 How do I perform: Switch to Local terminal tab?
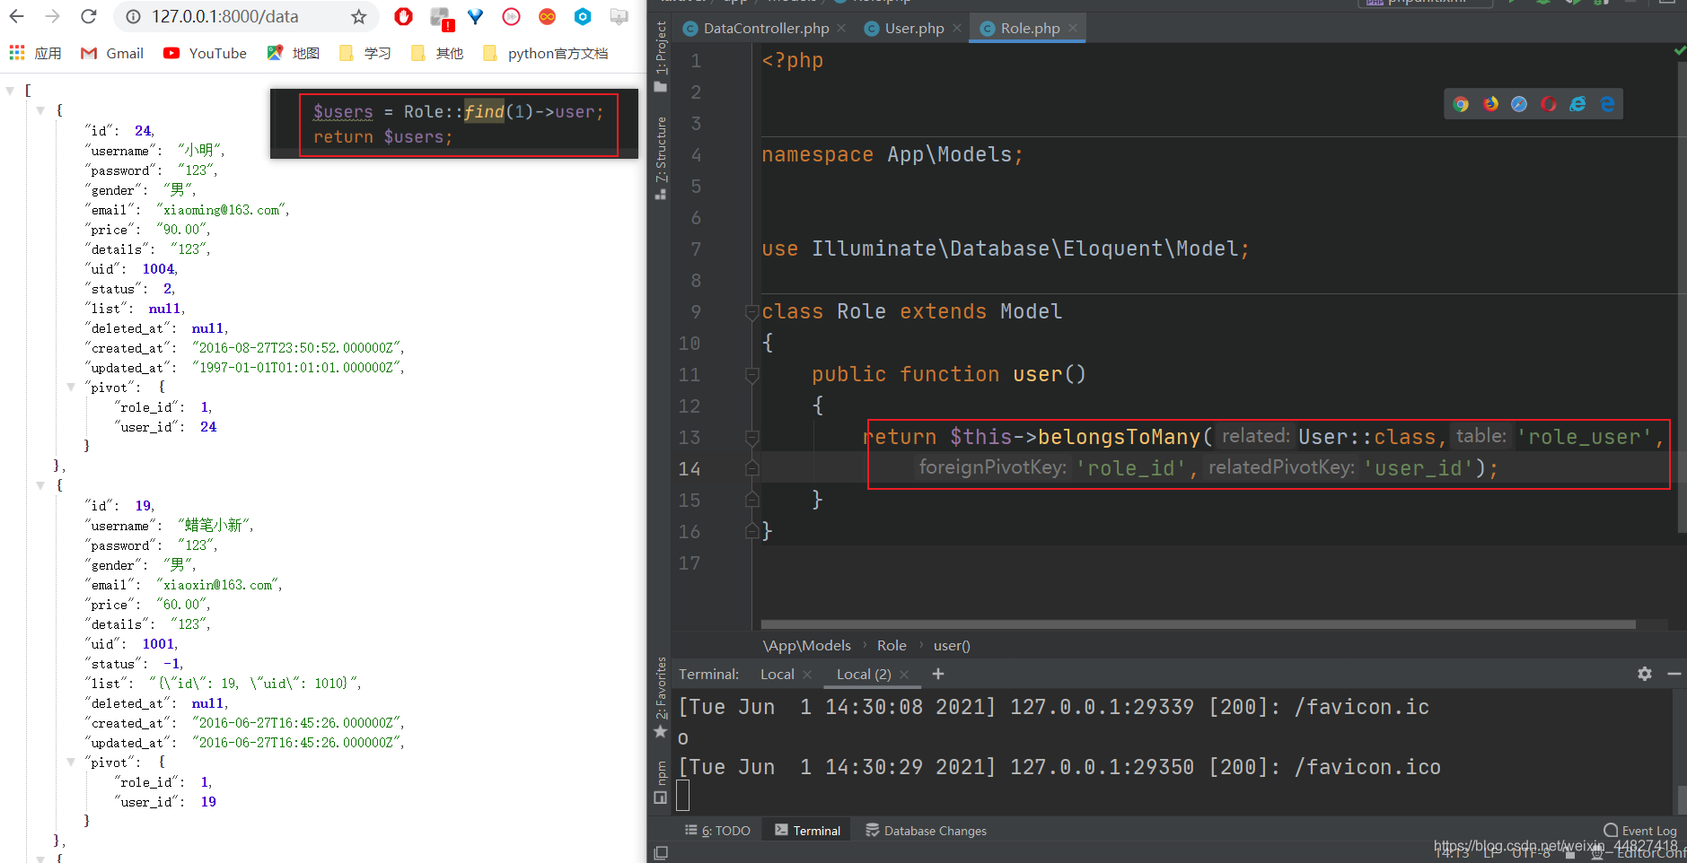point(778,674)
